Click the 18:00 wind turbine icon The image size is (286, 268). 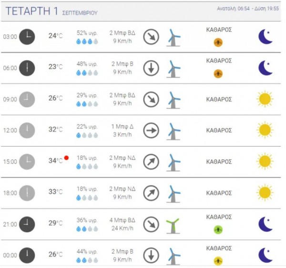pos(174,193)
